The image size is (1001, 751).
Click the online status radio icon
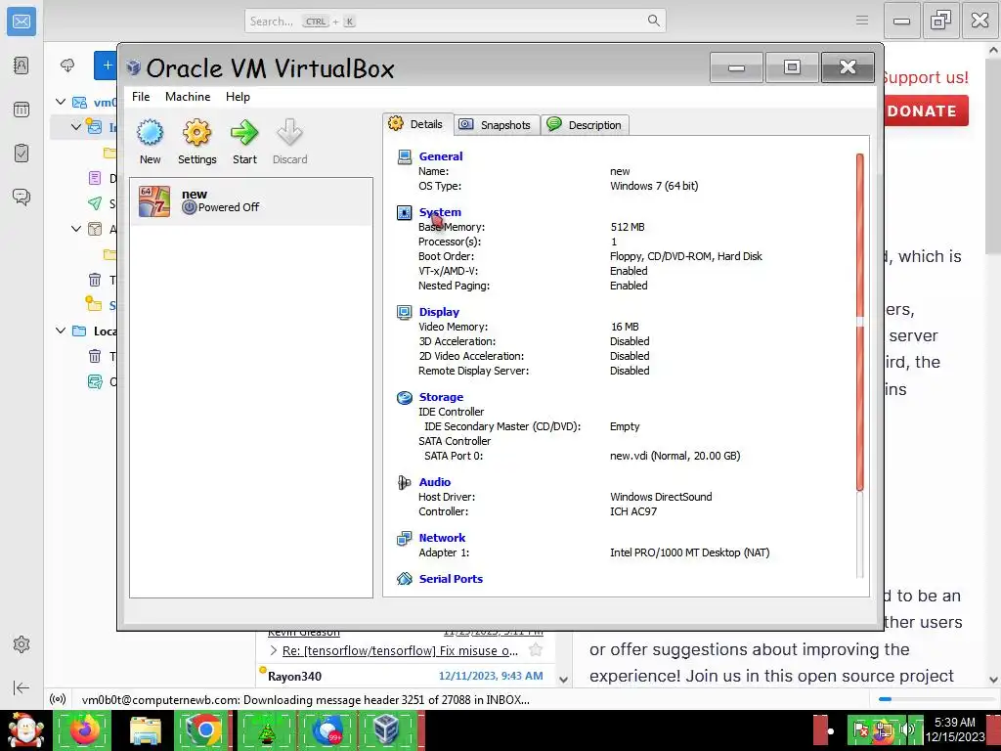[58, 699]
